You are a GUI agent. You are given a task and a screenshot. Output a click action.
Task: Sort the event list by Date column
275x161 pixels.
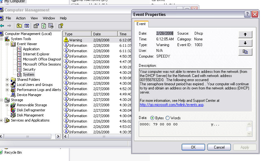[104, 34]
